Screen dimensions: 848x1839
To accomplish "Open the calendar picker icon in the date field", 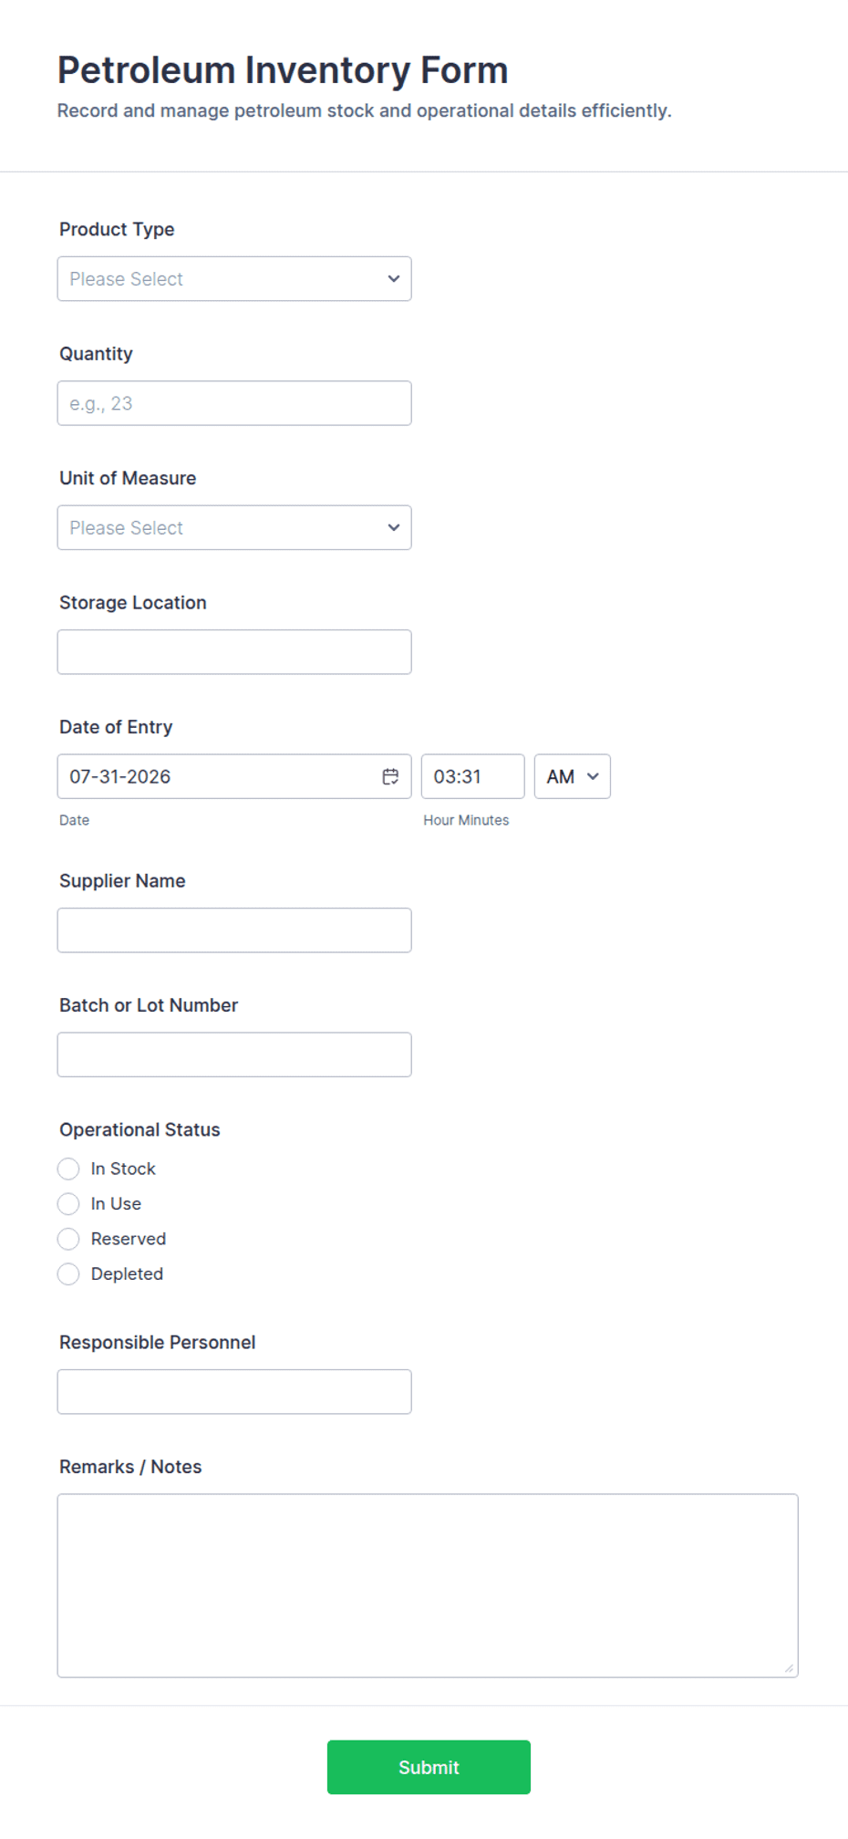I will click(x=390, y=776).
